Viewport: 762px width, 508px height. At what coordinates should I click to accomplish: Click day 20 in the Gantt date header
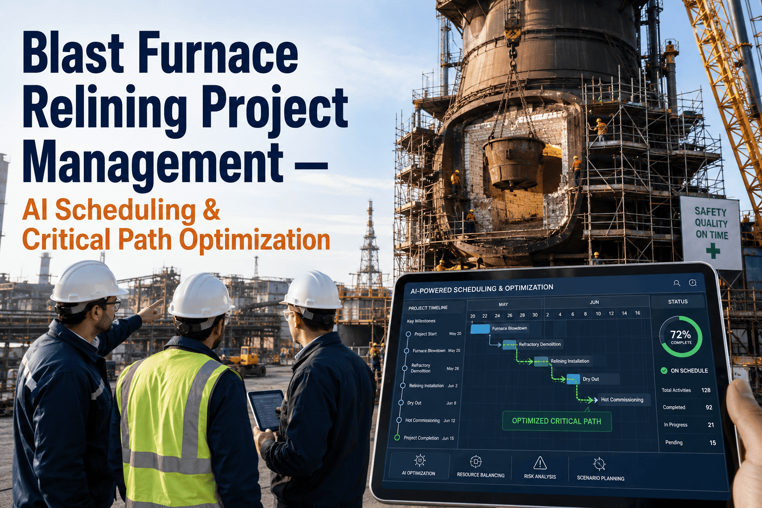[473, 316]
